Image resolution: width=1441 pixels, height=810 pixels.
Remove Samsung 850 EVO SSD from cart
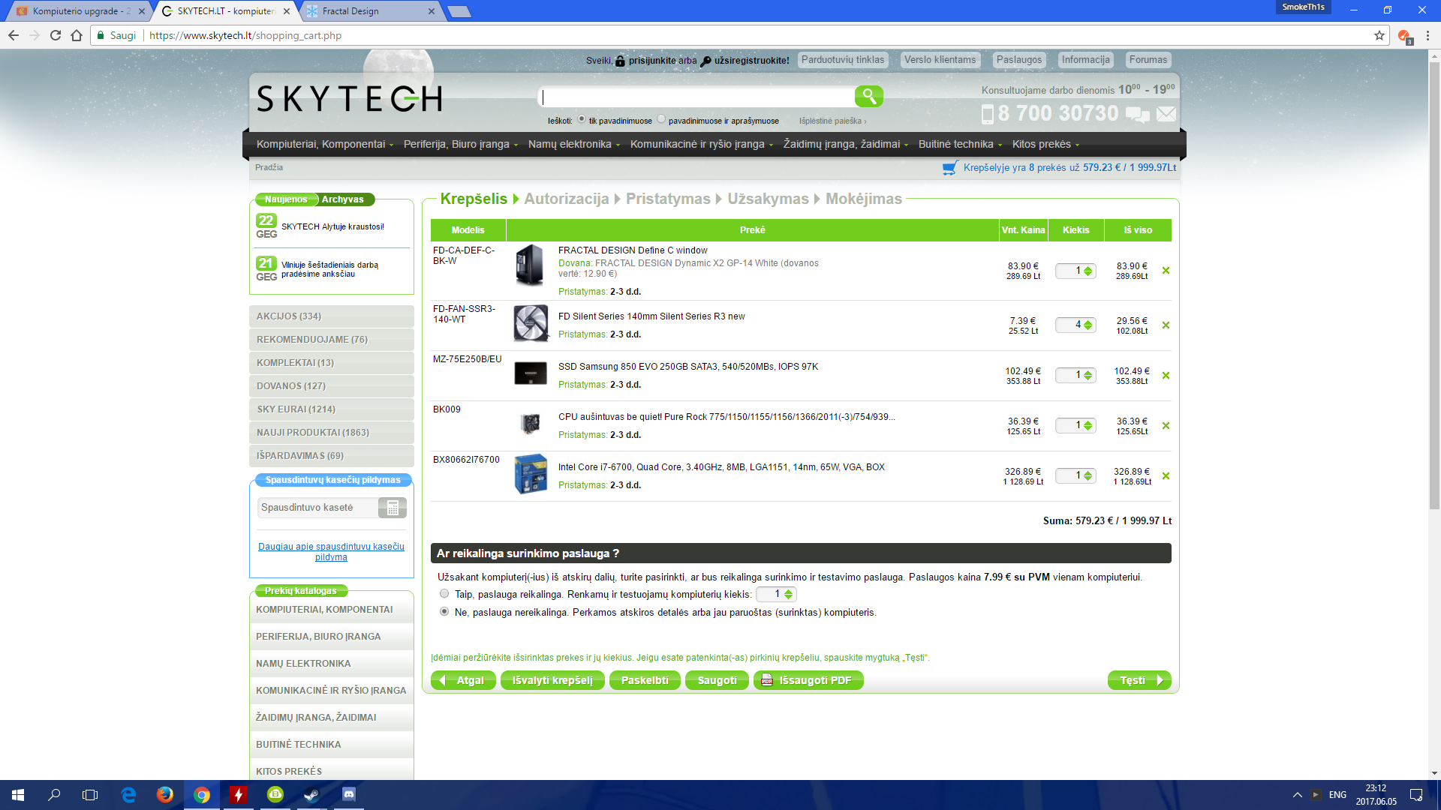click(1166, 376)
